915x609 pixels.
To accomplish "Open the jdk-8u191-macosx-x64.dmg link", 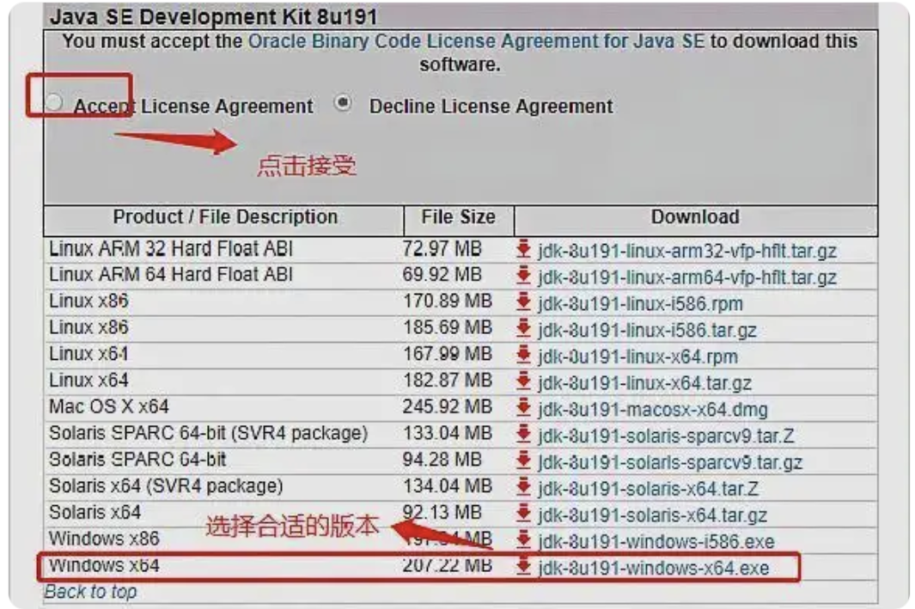I will click(x=653, y=410).
